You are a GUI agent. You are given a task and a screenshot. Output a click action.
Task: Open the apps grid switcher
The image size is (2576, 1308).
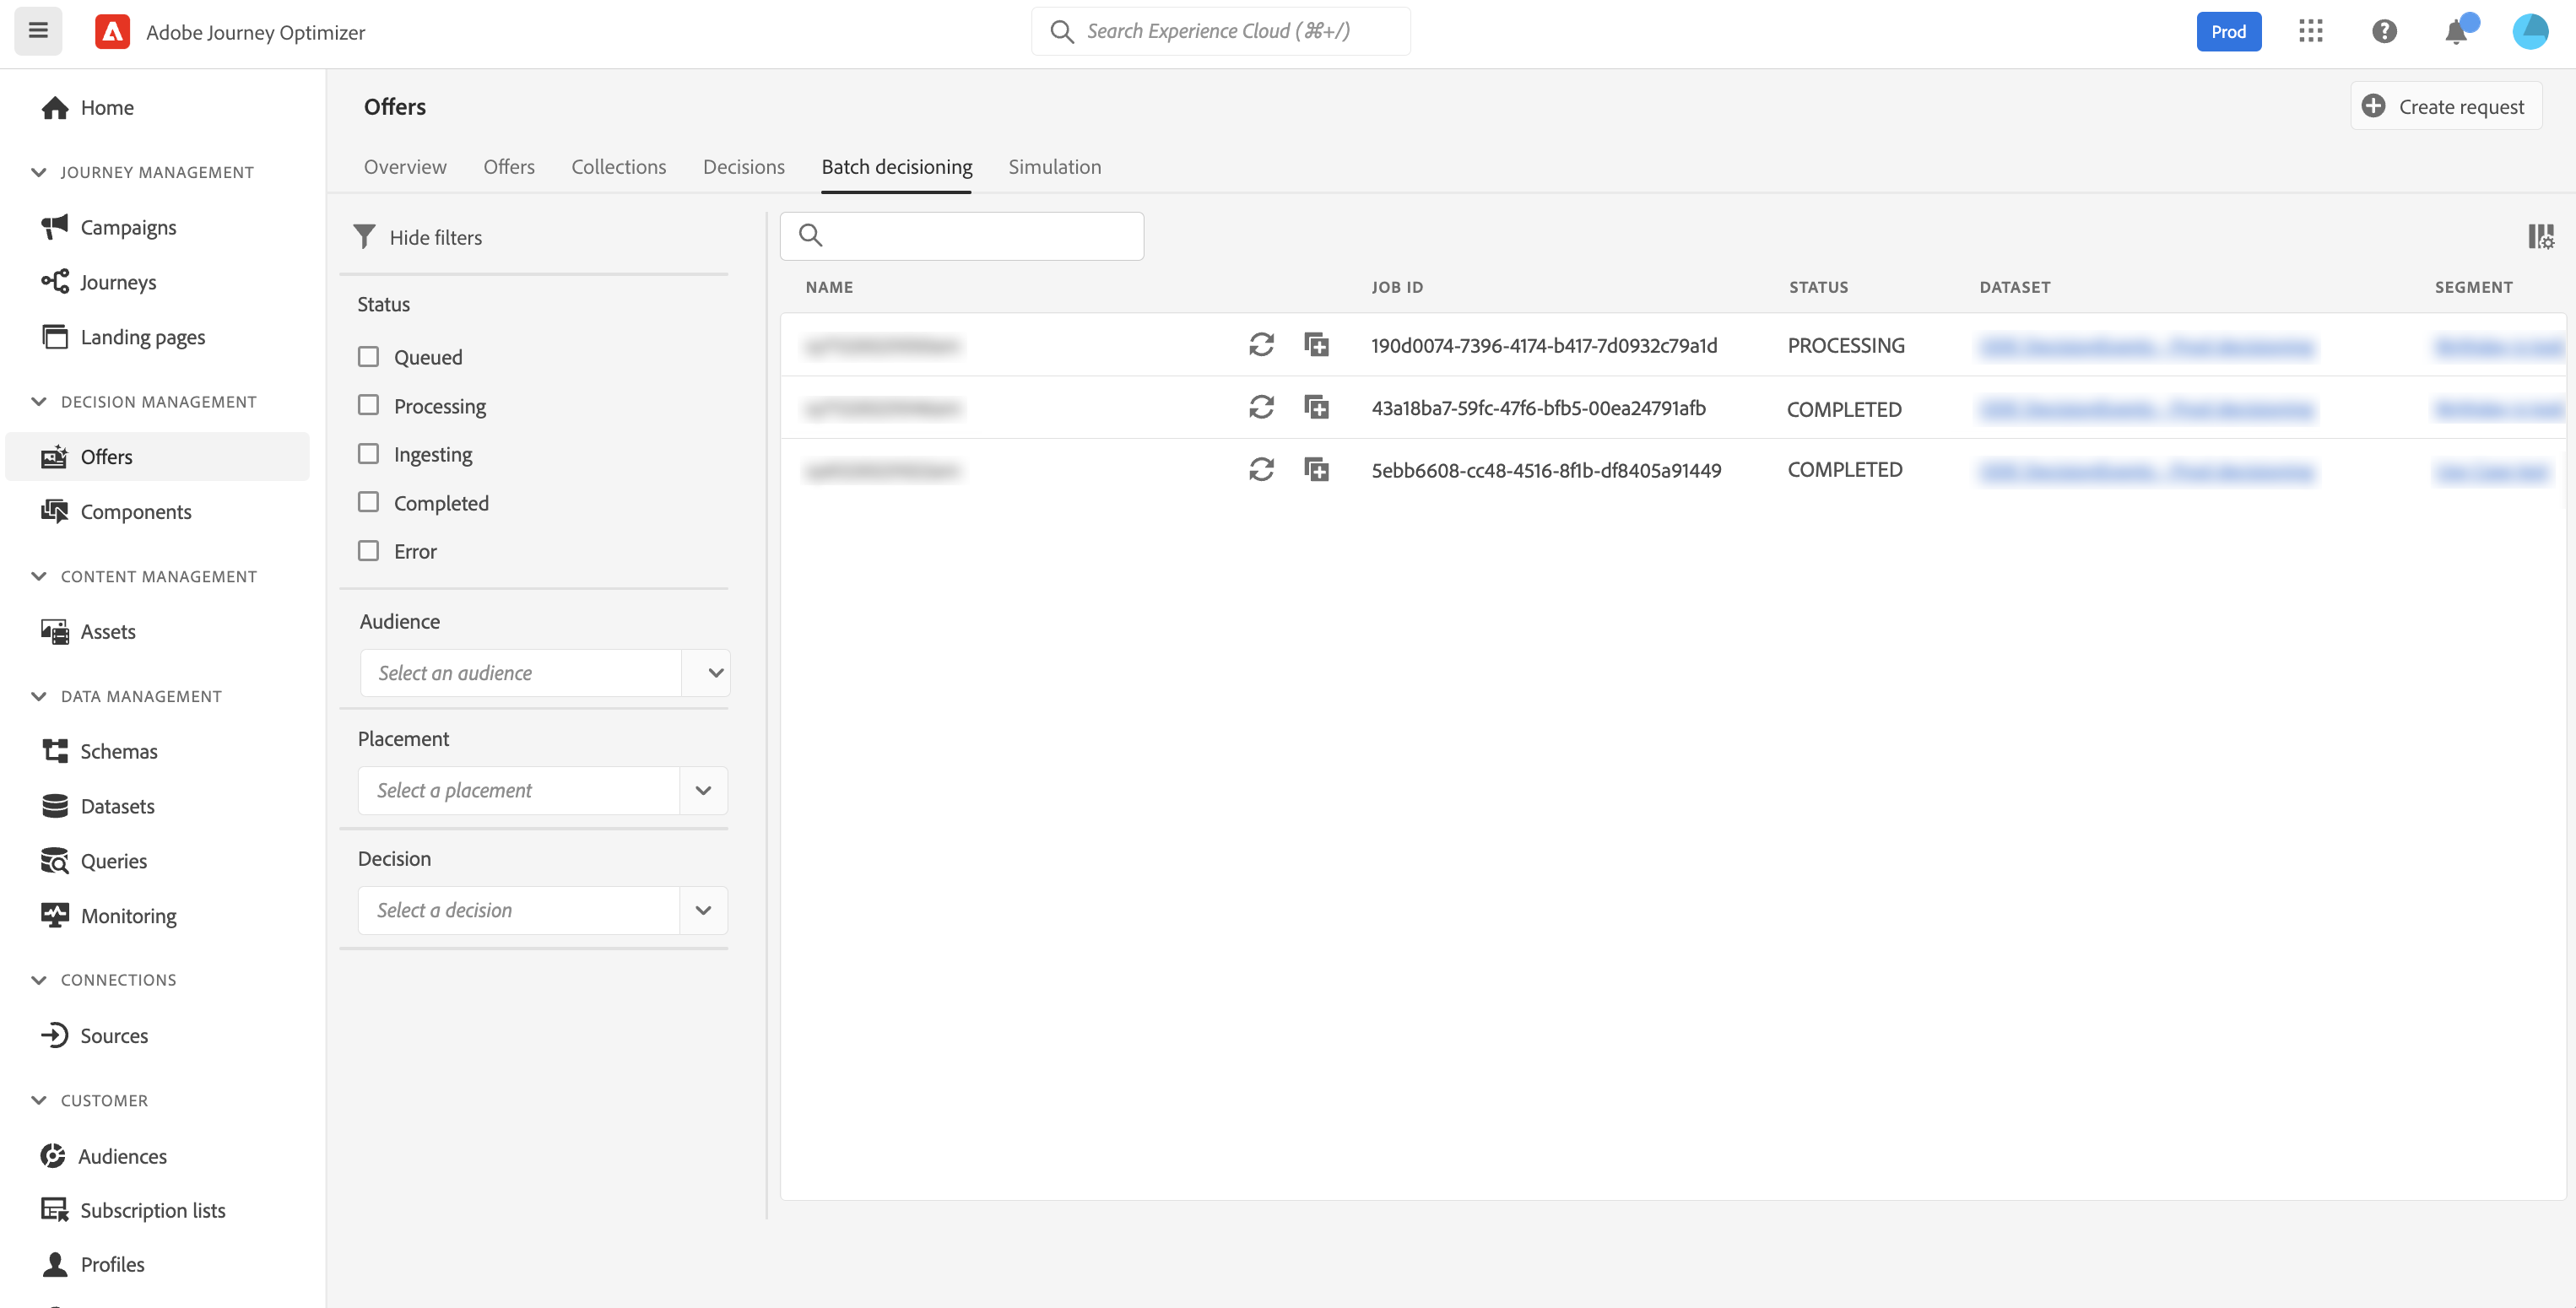(x=2311, y=32)
